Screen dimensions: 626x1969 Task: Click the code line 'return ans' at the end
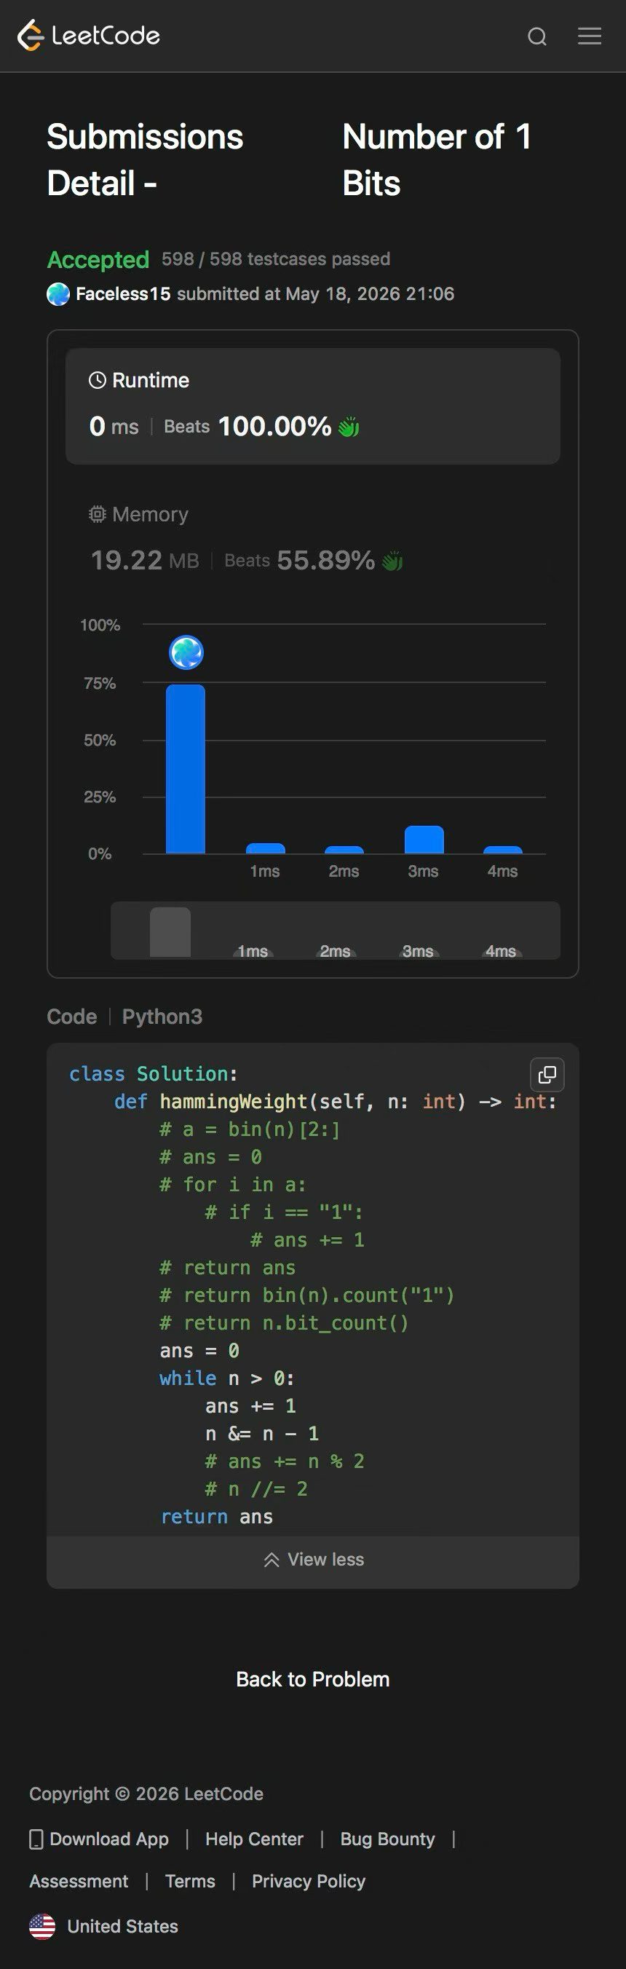[216, 1517]
